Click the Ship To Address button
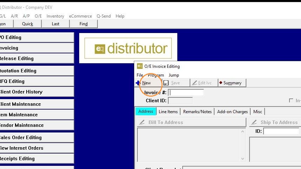Viewport: 301px width, 169px height. click(x=275, y=122)
